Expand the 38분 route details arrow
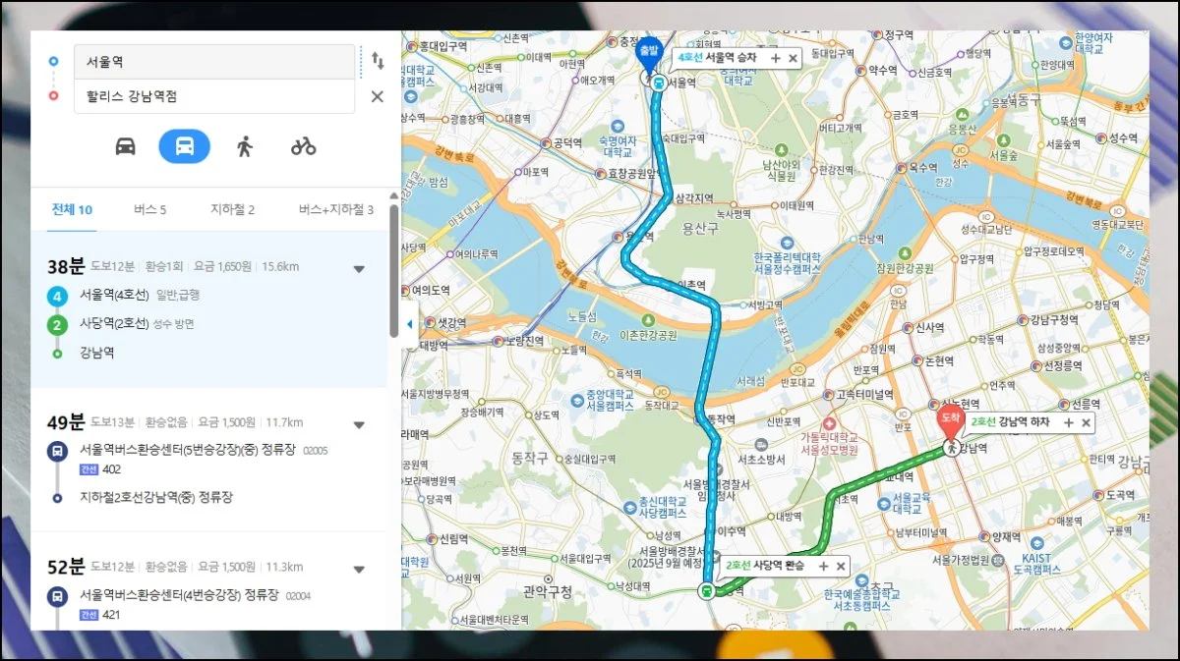The width and height of the screenshot is (1180, 661). pos(359,268)
